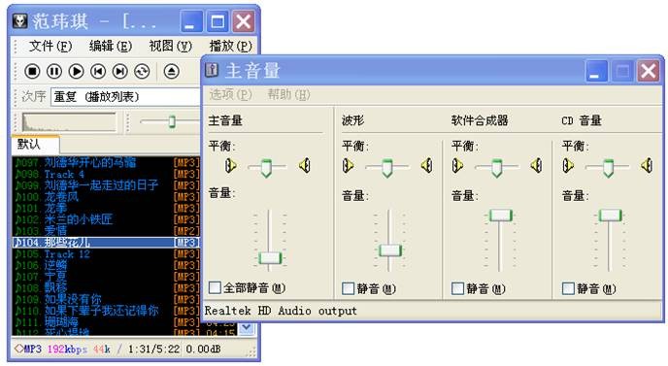668x366 pixels.
Task: Open the 帮助(H) menu in volume window
Action: click(x=288, y=94)
